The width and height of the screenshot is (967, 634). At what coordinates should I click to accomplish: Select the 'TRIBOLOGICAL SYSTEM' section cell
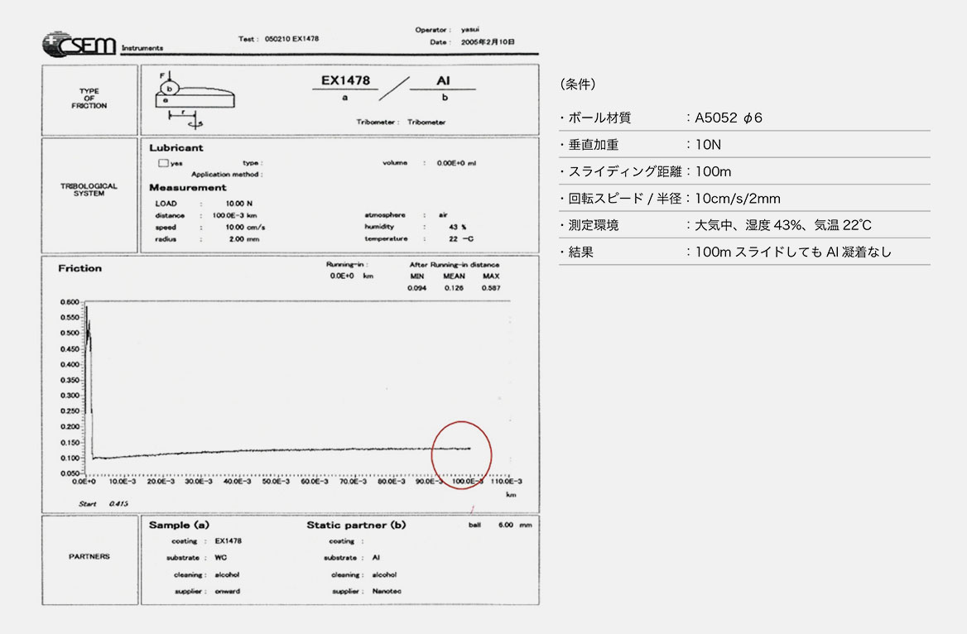[x=89, y=190]
